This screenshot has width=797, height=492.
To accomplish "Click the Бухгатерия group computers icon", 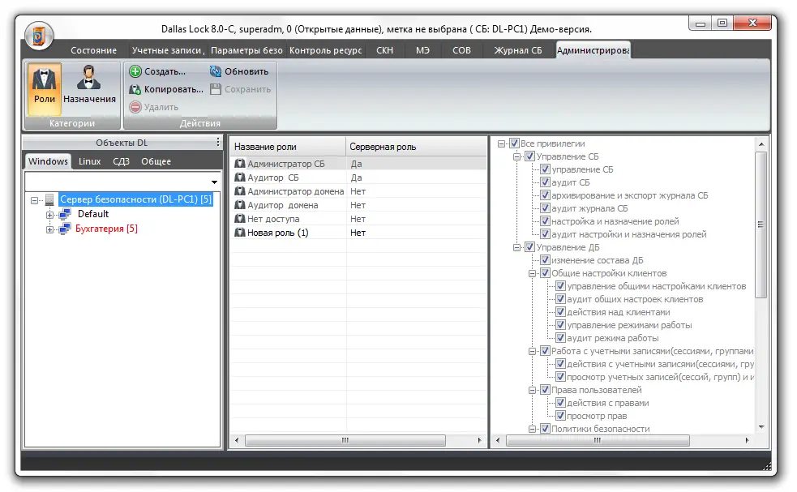I will click(x=65, y=229).
